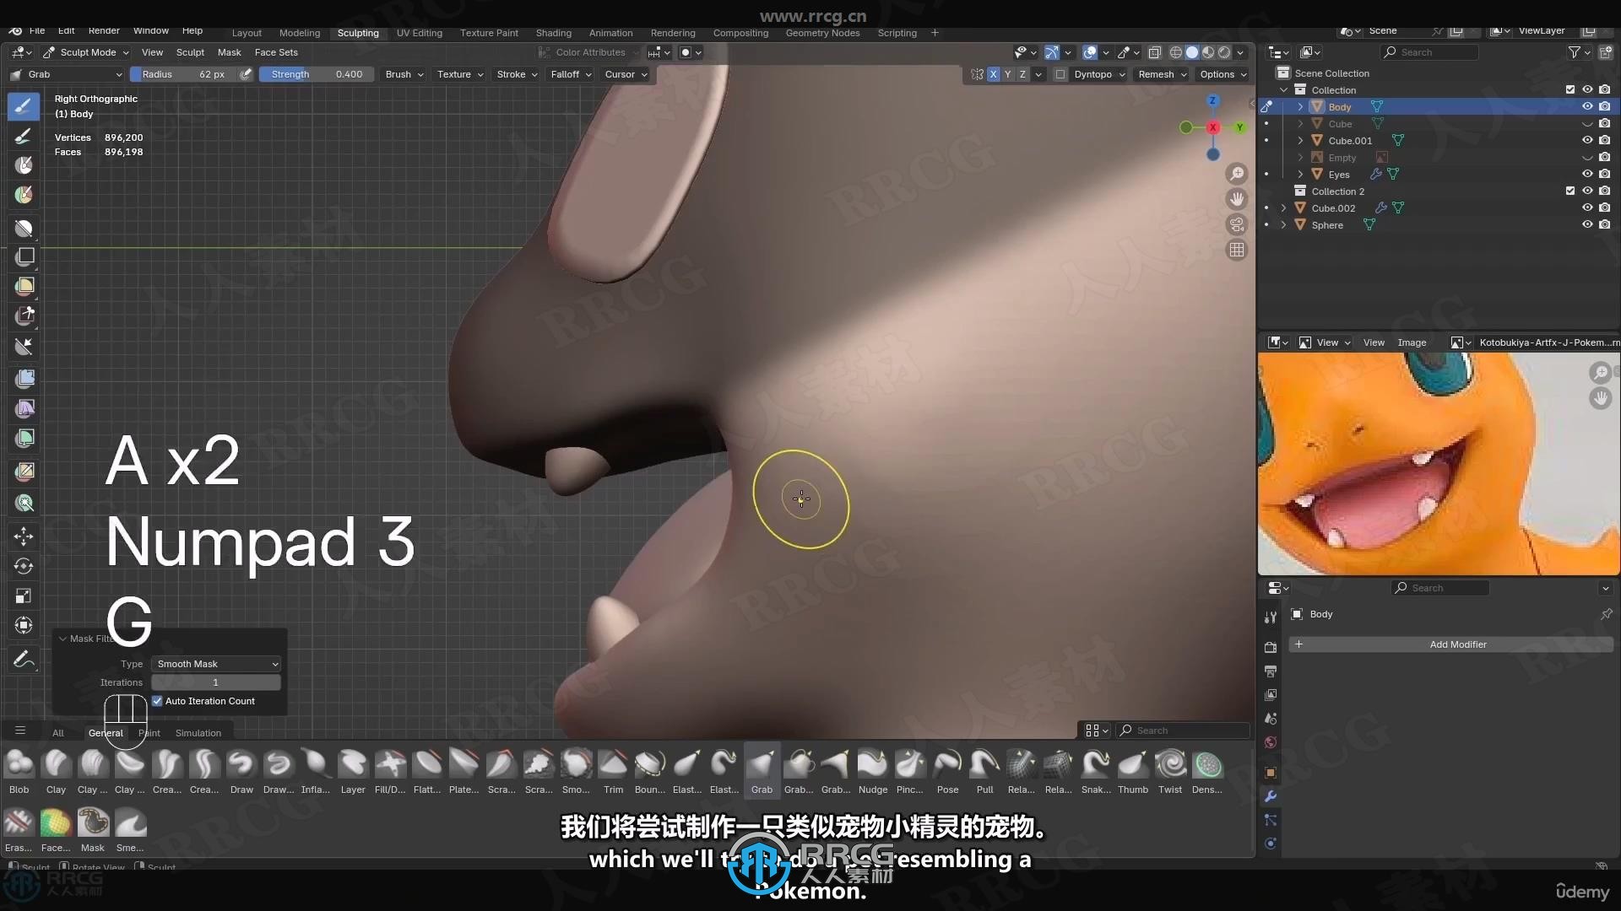This screenshot has height=911, width=1621.
Task: Toggle Collection 2 exclude checkbox
Action: coord(1570,191)
